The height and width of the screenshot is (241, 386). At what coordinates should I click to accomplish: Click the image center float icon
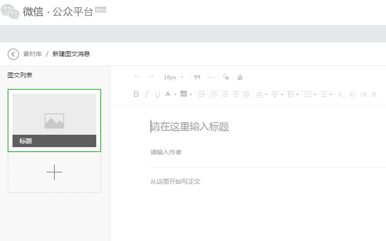coord(374,94)
